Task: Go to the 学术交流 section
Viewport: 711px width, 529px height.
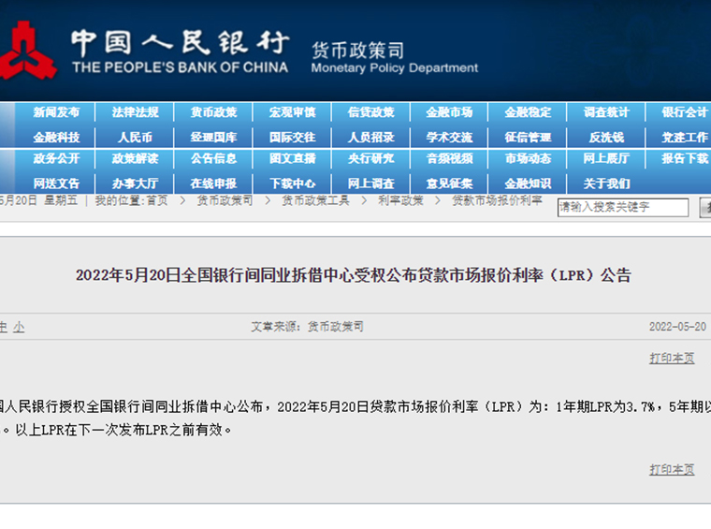Action: 449,137
